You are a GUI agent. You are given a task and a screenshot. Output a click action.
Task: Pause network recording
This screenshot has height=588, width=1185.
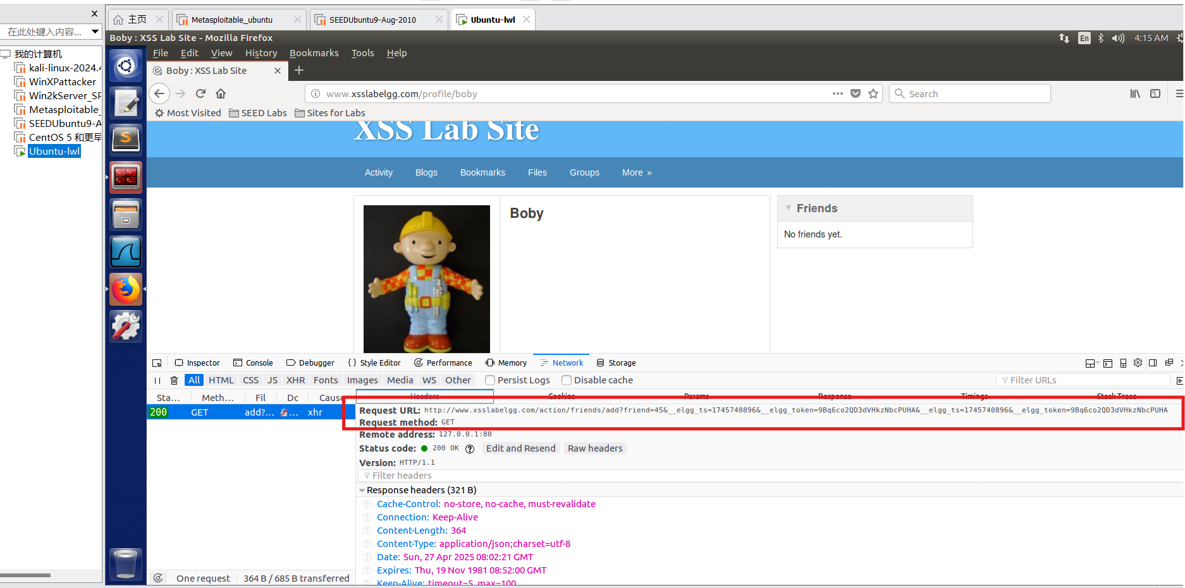point(157,380)
